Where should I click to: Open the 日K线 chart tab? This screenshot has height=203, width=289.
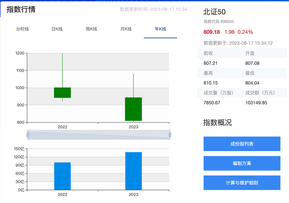[x=57, y=29]
